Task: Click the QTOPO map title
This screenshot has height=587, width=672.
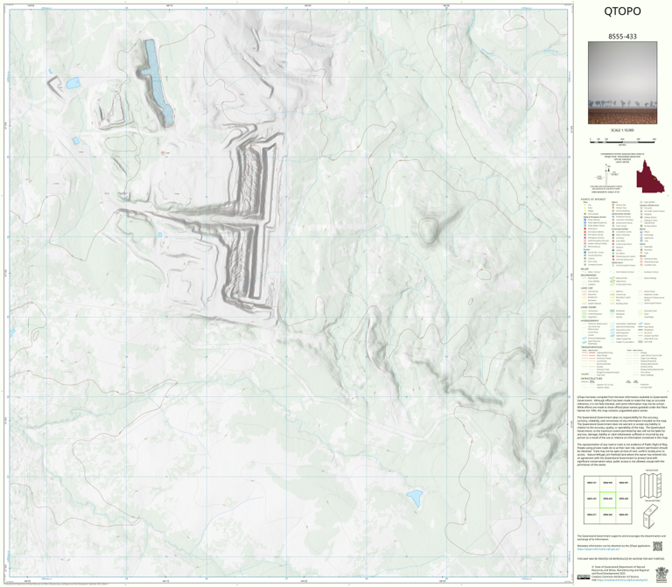Action: coord(622,11)
